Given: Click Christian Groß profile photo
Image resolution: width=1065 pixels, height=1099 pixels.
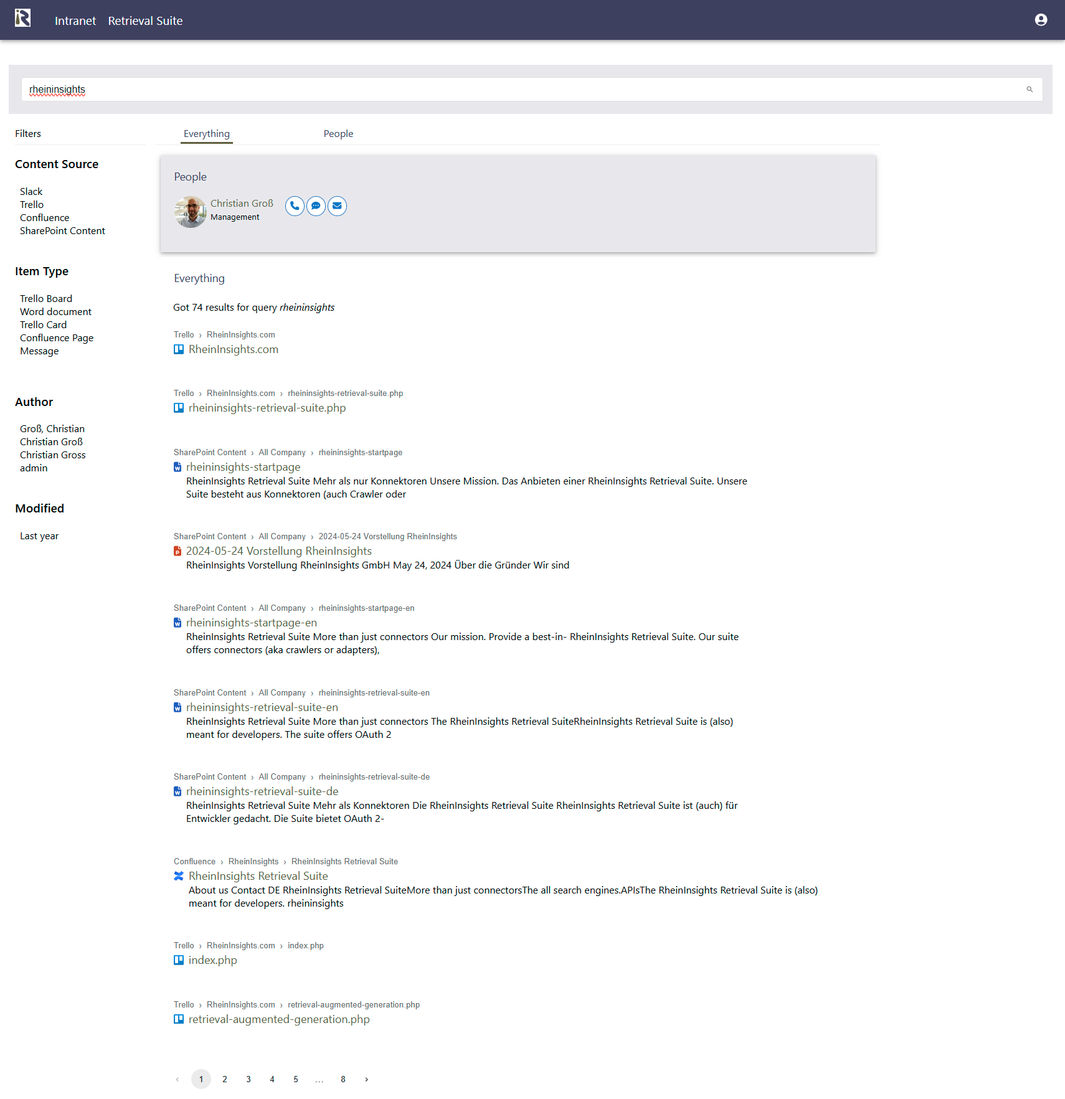Looking at the screenshot, I should 190,212.
